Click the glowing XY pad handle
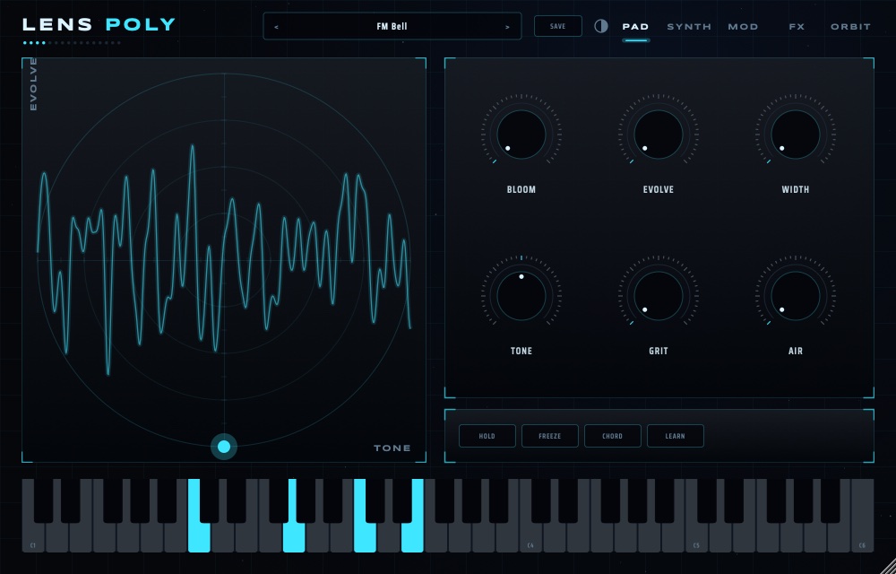This screenshot has width=896, height=574. click(x=224, y=447)
